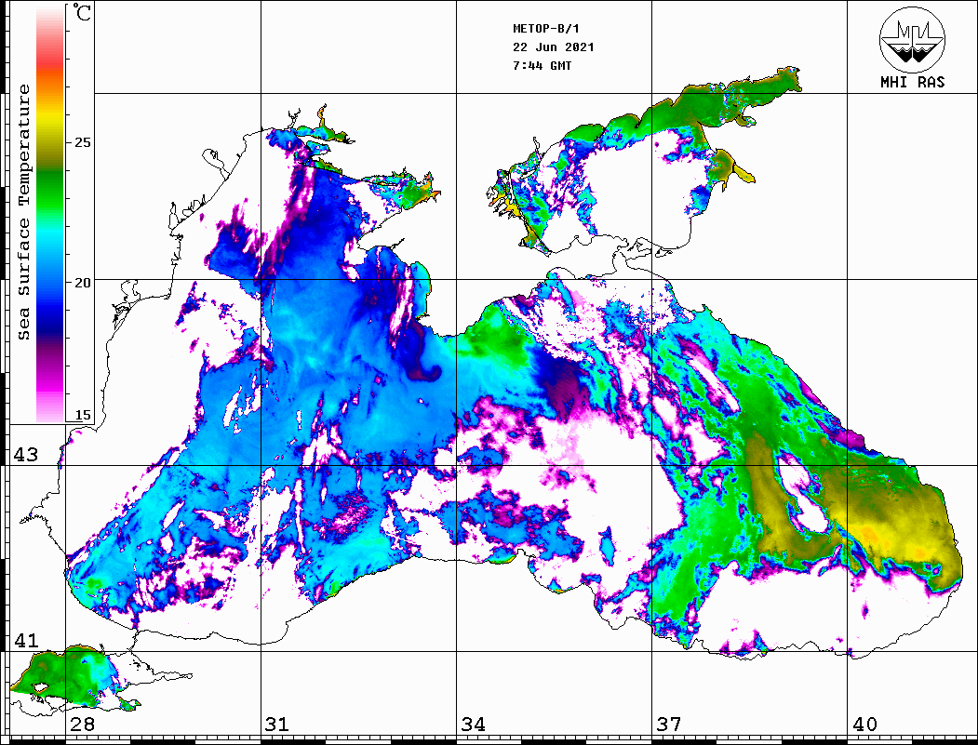Click the longitude label 31
This screenshot has height=745, width=978.
tap(277, 725)
